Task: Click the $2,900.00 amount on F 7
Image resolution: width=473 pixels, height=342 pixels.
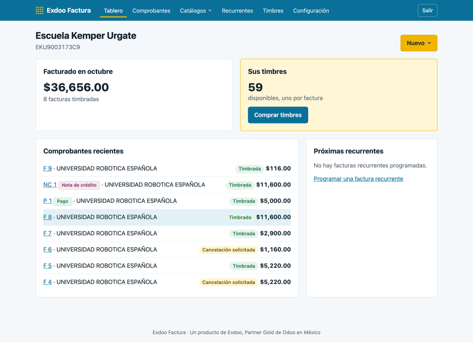Action: tap(276, 233)
